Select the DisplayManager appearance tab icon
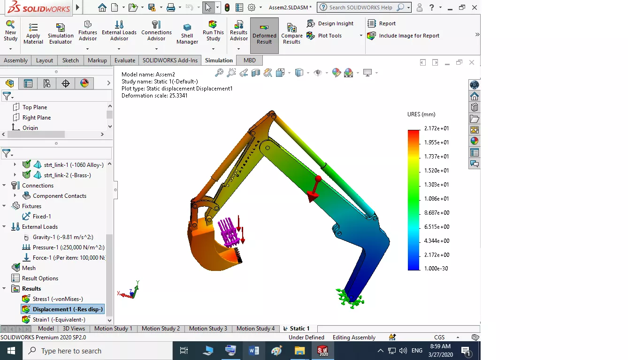The height and width of the screenshot is (360, 628). (84, 83)
